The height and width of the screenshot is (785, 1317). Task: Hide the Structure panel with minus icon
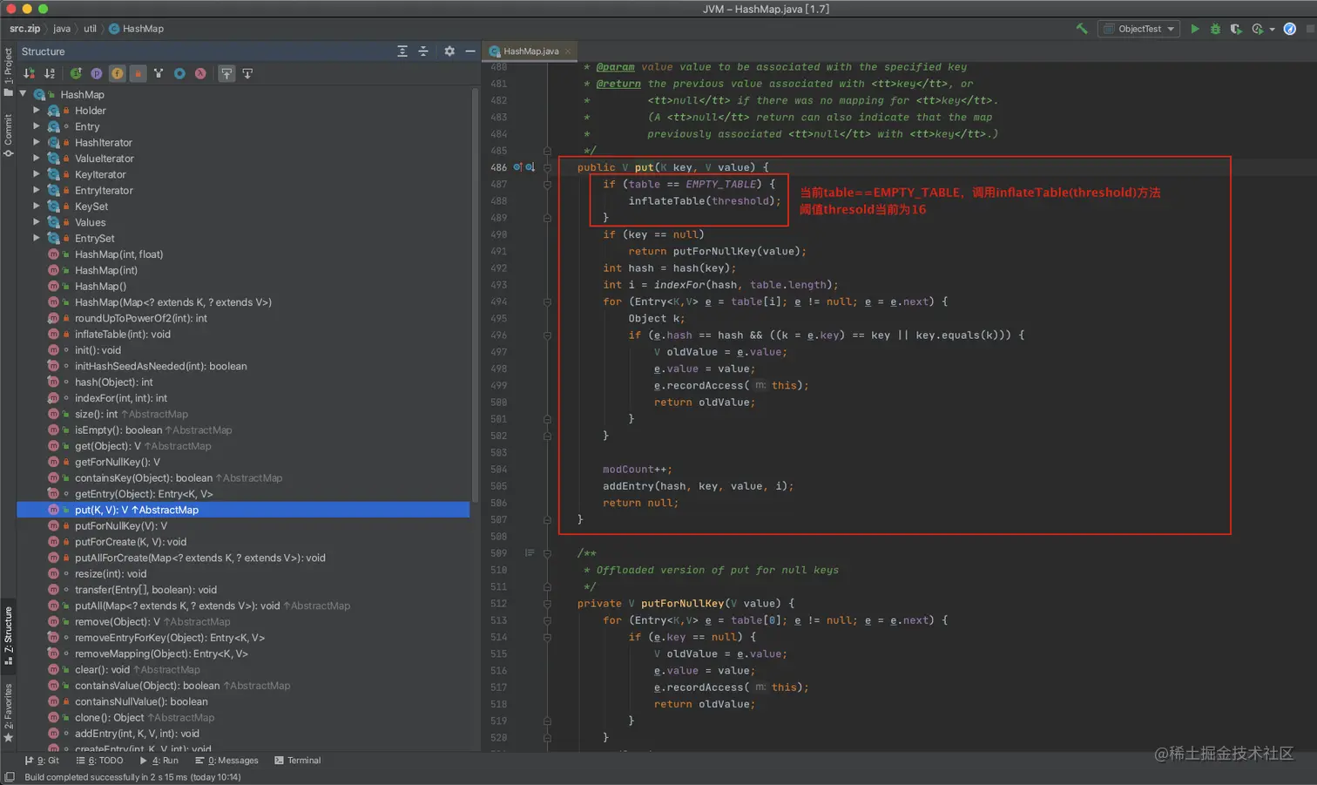point(470,51)
